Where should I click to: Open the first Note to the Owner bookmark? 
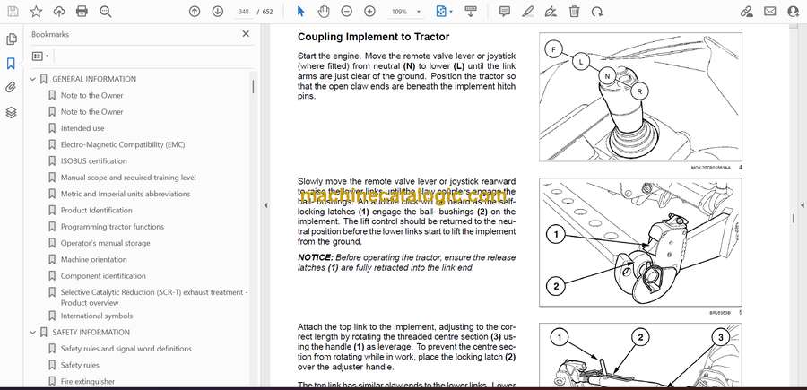(92, 96)
